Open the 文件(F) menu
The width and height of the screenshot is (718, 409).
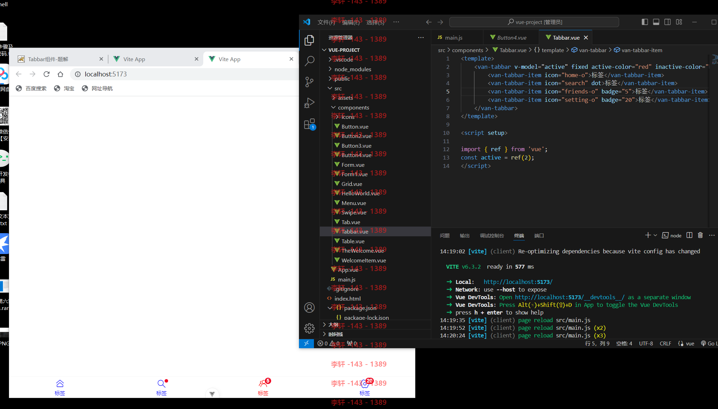pyautogui.click(x=326, y=22)
